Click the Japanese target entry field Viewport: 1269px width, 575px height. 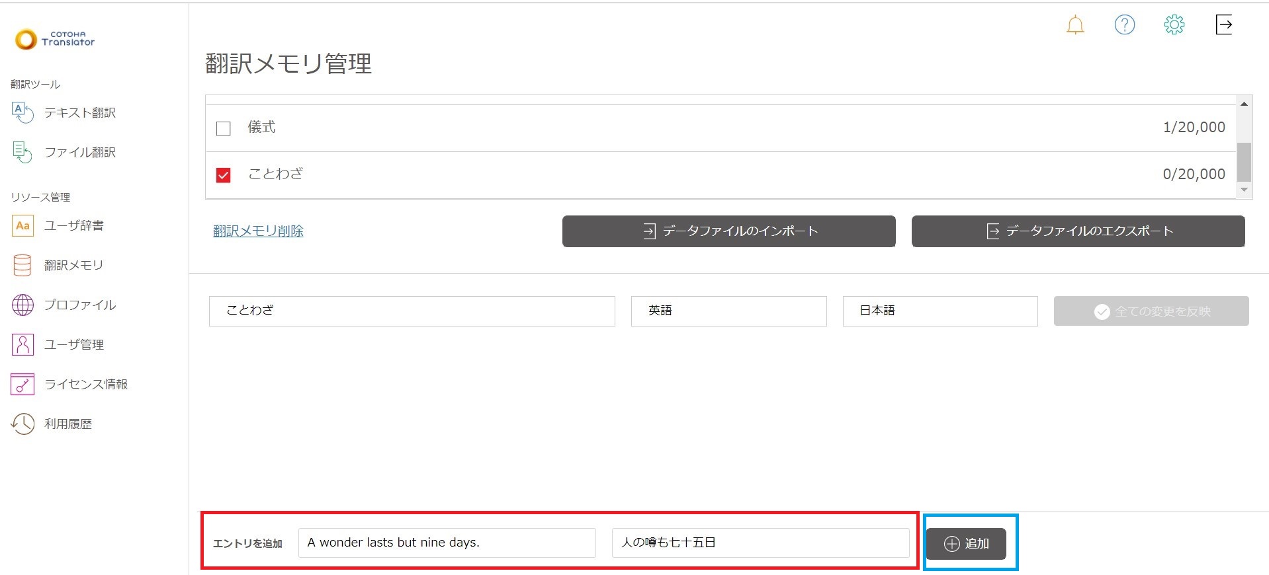point(760,543)
